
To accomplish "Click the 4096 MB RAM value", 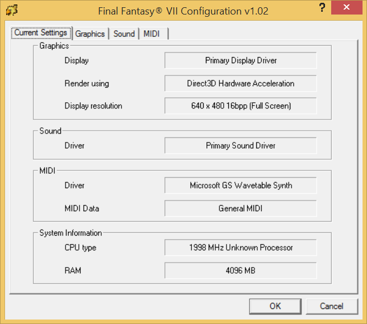I will click(241, 270).
